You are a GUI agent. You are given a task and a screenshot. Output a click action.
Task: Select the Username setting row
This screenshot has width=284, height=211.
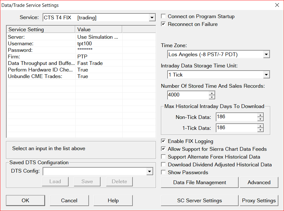81,43
